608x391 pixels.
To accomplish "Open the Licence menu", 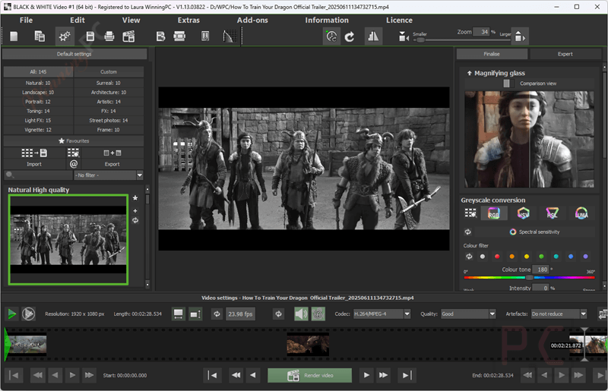I will point(399,20).
